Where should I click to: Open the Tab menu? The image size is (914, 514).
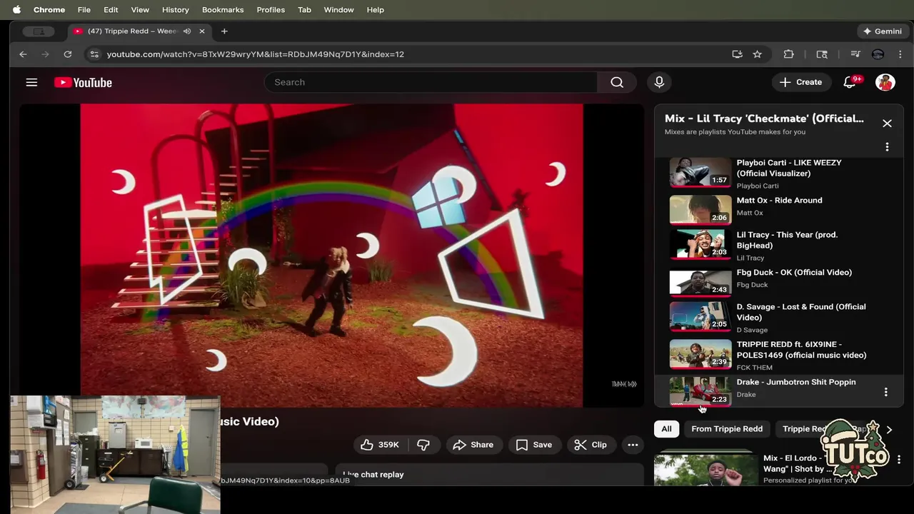(304, 10)
